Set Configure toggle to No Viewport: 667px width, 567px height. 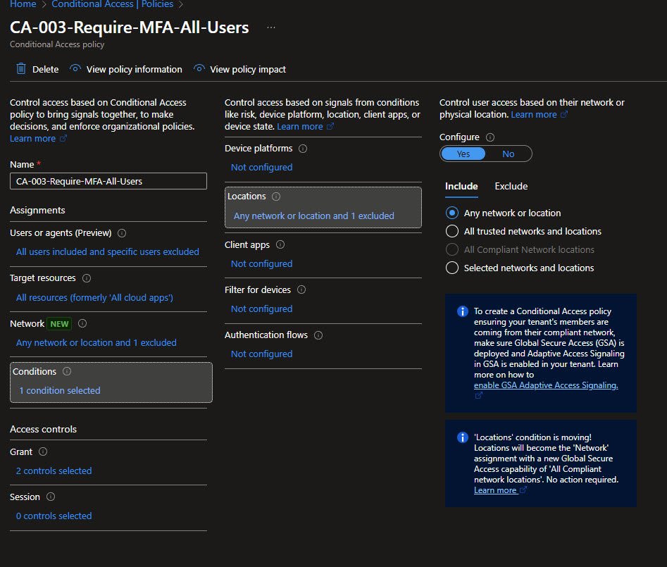pos(508,154)
